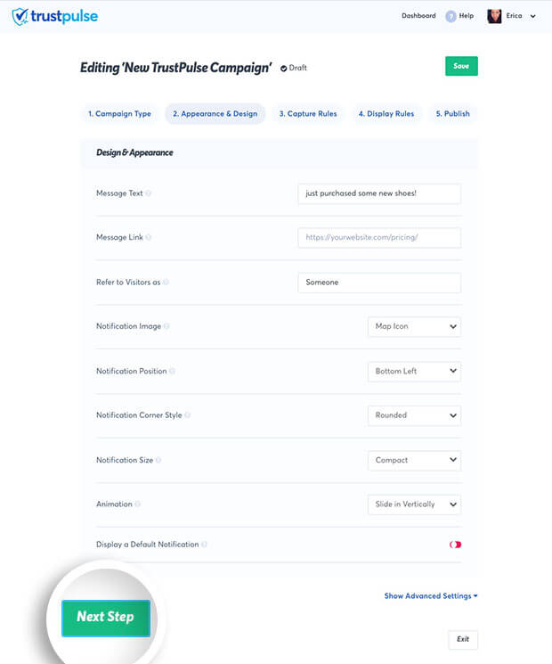Click the Message Link input field
552x664 pixels.
[379, 238]
